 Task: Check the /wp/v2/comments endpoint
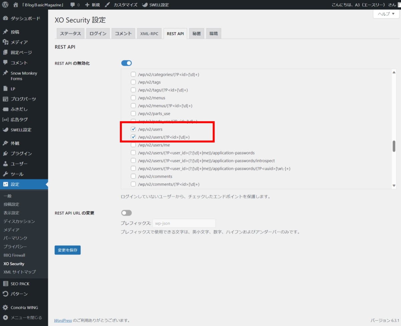tap(133, 176)
